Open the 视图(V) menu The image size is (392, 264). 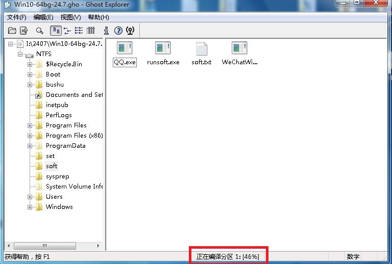[x=71, y=17]
